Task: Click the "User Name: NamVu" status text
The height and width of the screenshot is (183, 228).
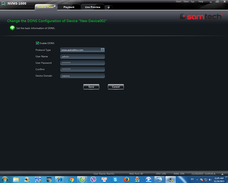Action: coord(104,174)
